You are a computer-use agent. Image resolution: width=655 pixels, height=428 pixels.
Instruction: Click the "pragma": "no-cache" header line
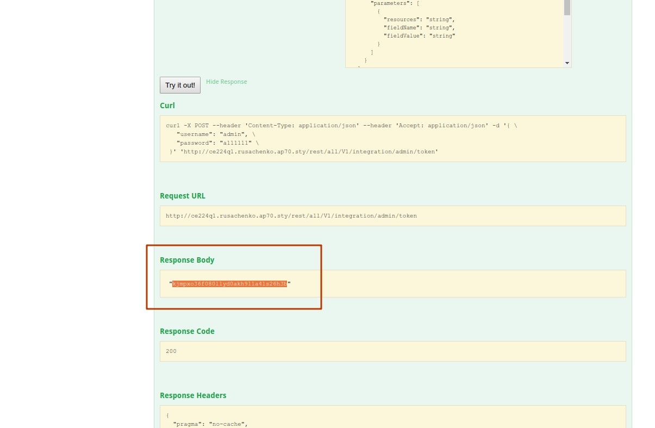(210, 424)
